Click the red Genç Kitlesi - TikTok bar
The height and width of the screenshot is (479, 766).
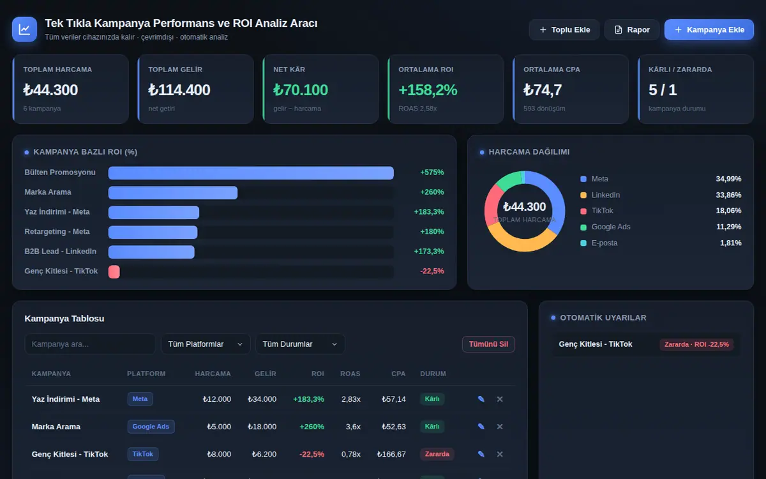[x=114, y=272]
